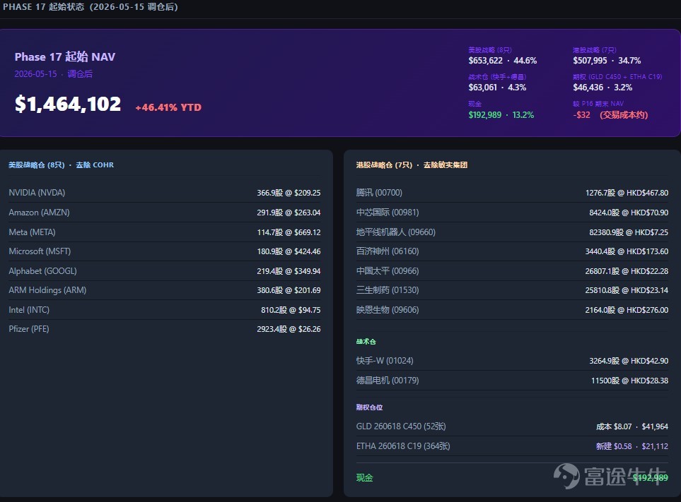Click 成本 $8.07 · $41,964 value

632,426
